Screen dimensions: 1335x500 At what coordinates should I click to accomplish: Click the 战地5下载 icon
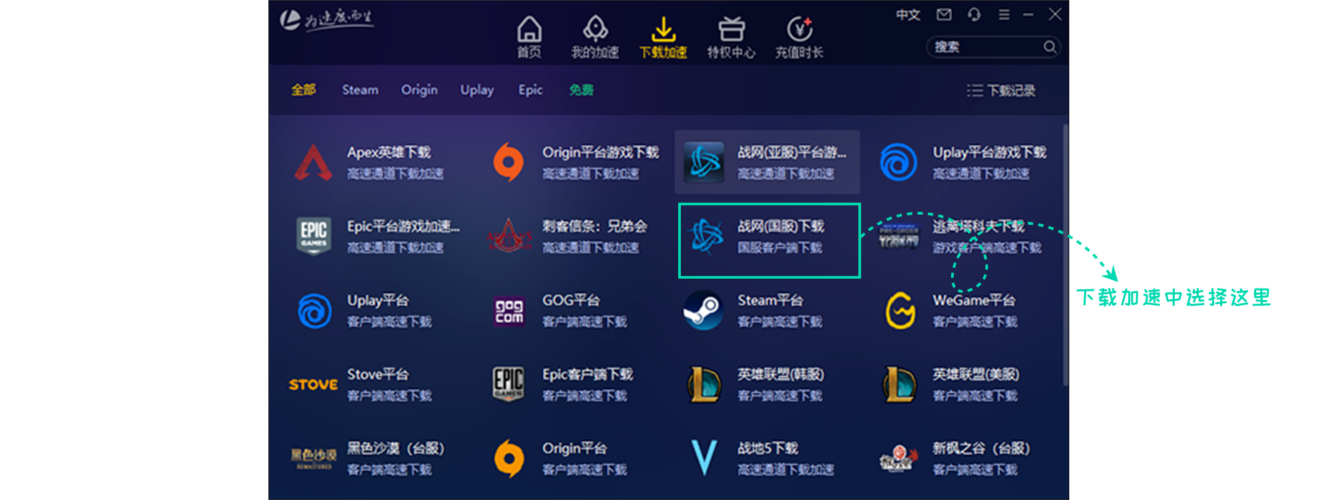(x=704, y=458)
